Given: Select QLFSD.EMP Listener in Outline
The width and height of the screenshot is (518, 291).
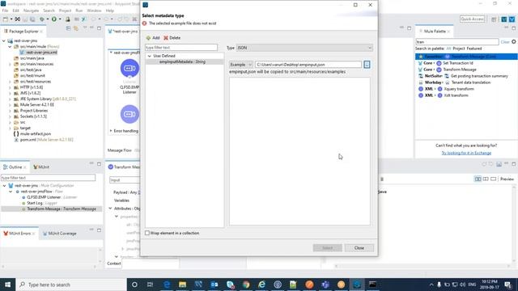Looking at the screenshot, I should pos(52,197).
